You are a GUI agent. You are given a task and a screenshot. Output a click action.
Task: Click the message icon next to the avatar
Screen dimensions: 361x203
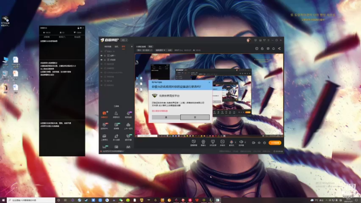[255, 40]
